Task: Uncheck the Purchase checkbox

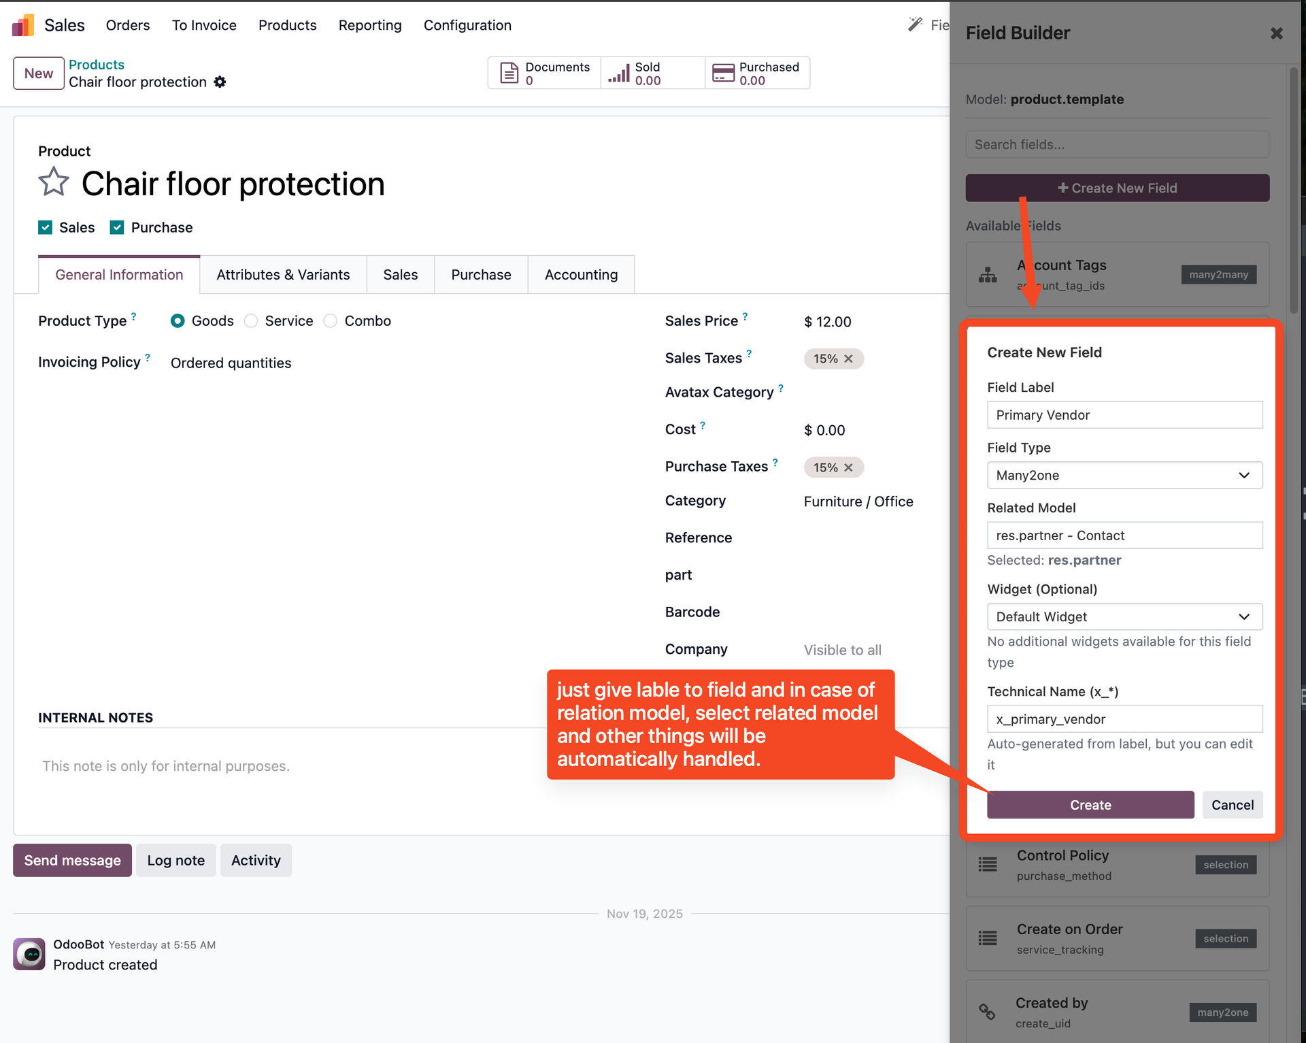Action: [116, 227]
